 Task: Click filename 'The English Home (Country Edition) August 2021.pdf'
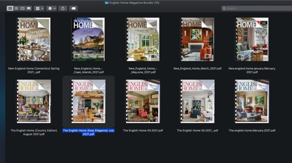point(34,132)
